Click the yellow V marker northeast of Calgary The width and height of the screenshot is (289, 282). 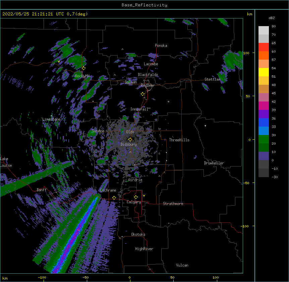[x=144, y=196]
